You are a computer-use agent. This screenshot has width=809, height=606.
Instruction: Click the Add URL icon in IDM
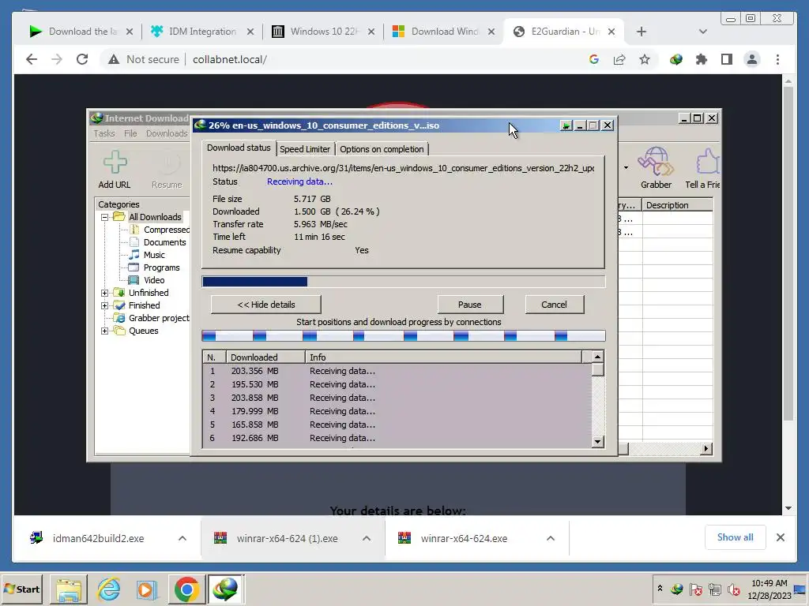pos(115,163)
